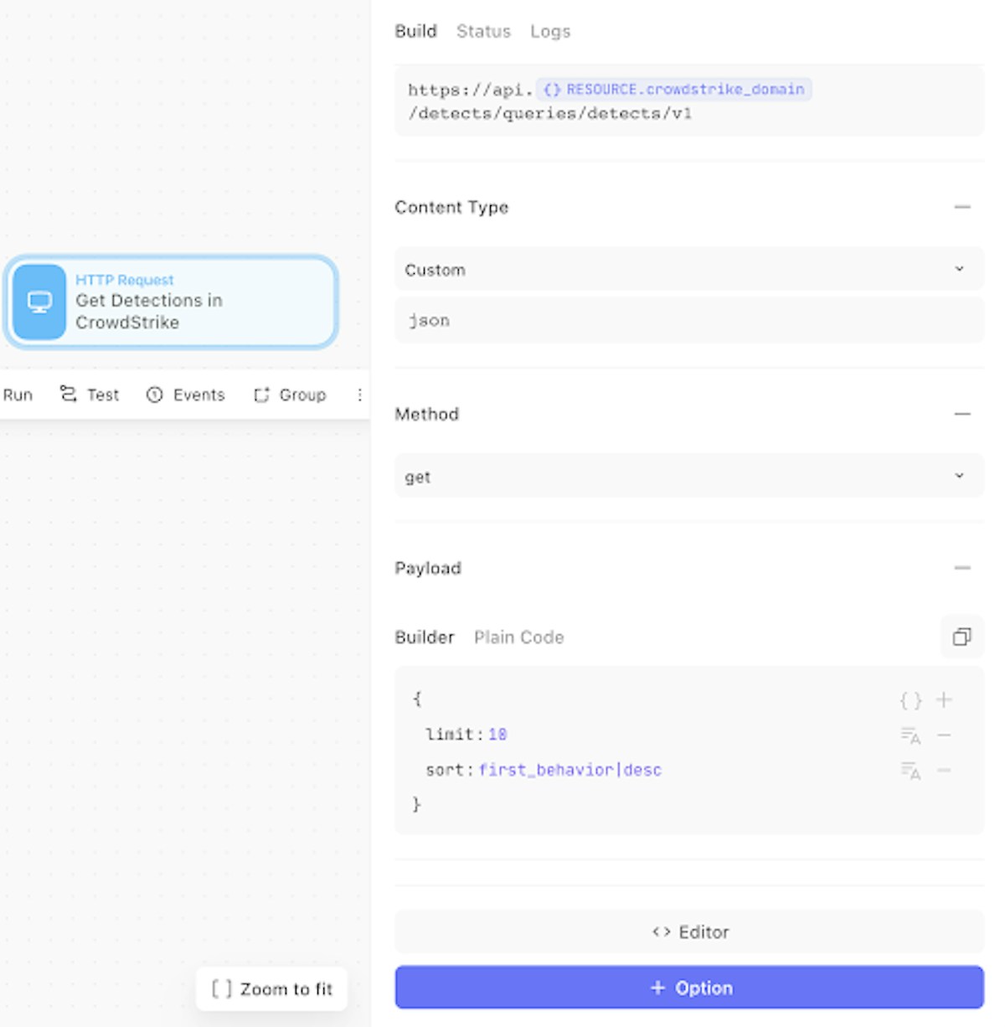Collapse the Payload section
The height and width of the screenshot is (1027, 1005).
(x=962, y=568)
